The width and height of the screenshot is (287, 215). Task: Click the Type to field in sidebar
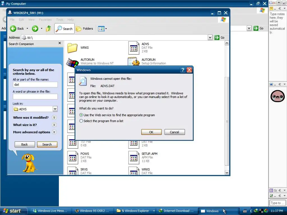[x=277, y=203]
